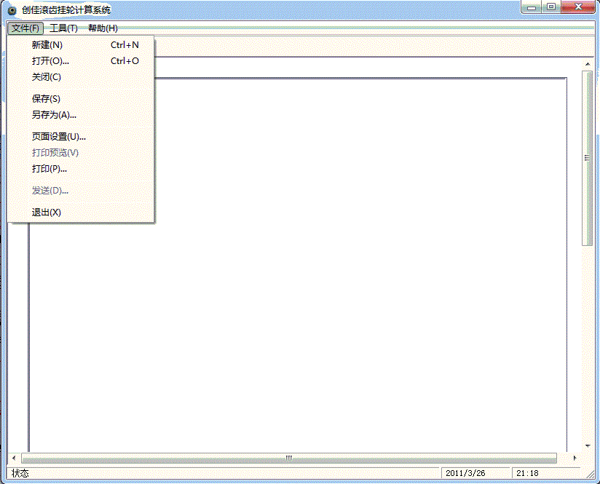Select 打印(P)... to print

[50, 169]
